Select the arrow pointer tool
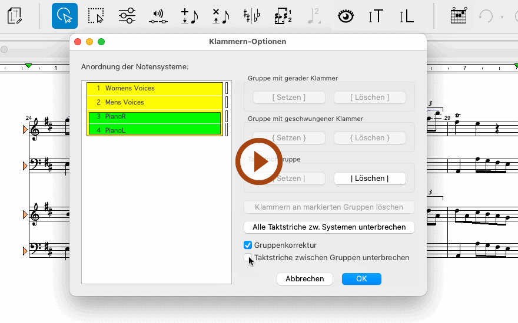The width and height of the screenshot is (518, 323). pos(64,16)
